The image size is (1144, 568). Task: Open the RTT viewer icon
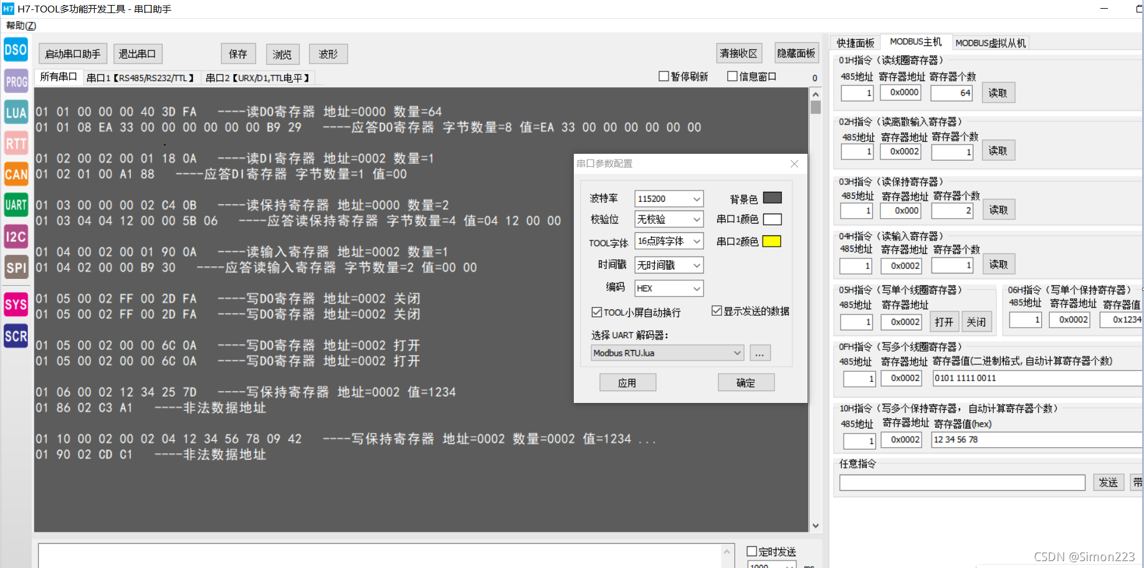point(16,143)
